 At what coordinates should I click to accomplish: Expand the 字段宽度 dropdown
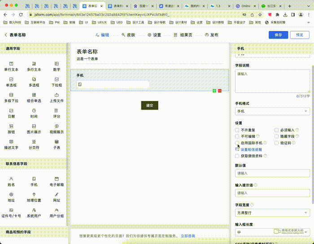coord(272,213)
